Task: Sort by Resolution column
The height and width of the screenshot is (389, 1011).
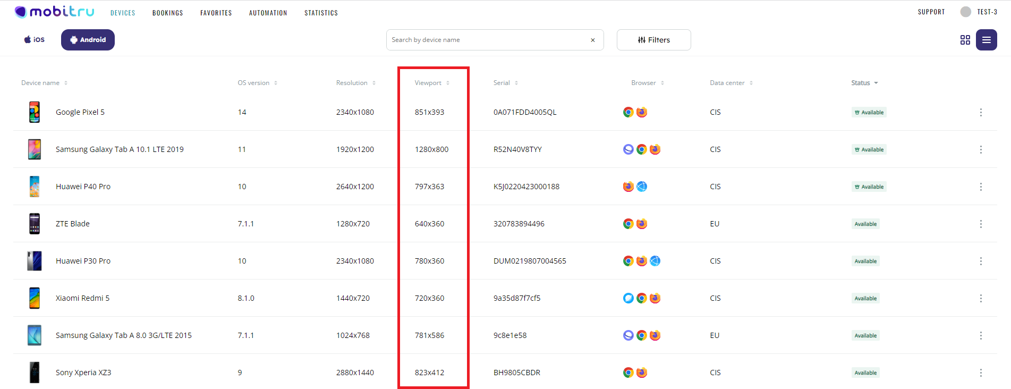Action: pyautogui.click(x=356, y=83)
